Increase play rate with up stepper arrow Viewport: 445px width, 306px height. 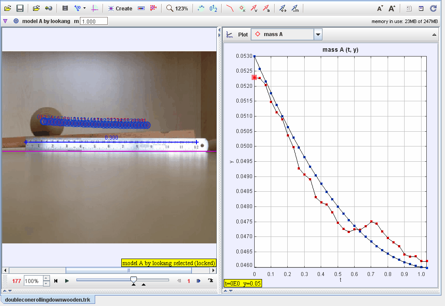[46, 278]
